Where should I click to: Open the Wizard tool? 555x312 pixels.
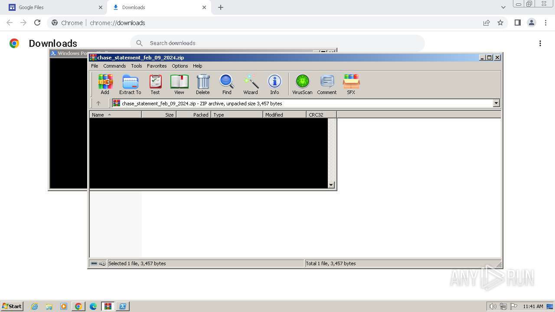click(x=251, y=84)
